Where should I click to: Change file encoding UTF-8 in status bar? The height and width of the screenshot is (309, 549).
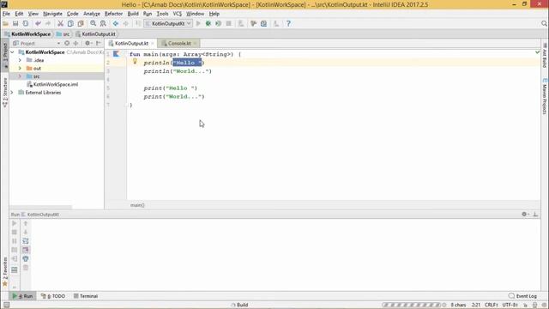coord(510,306)
